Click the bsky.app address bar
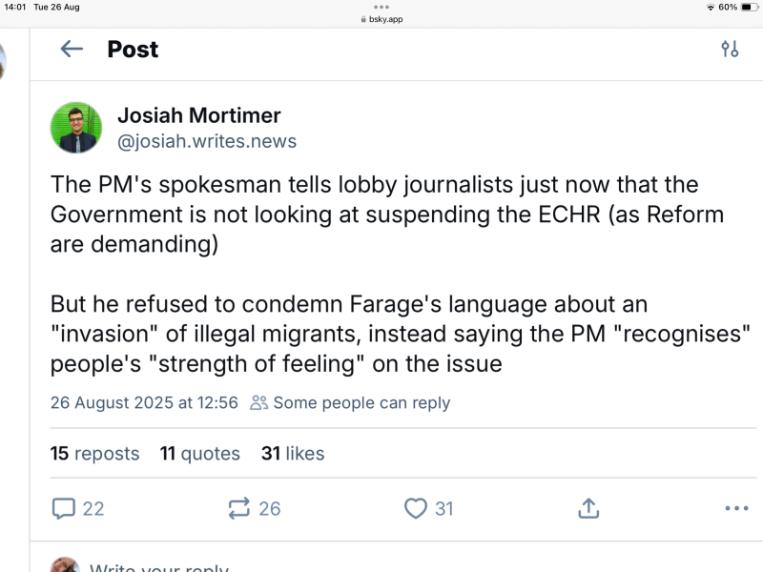Viewport: 763px width, 572px height. coord(381,18)
